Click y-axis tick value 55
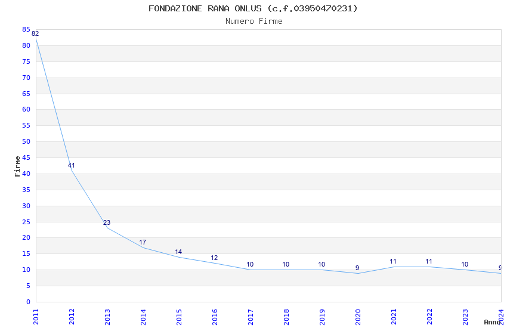Screen dimensions: 507x328 [26, 125]
